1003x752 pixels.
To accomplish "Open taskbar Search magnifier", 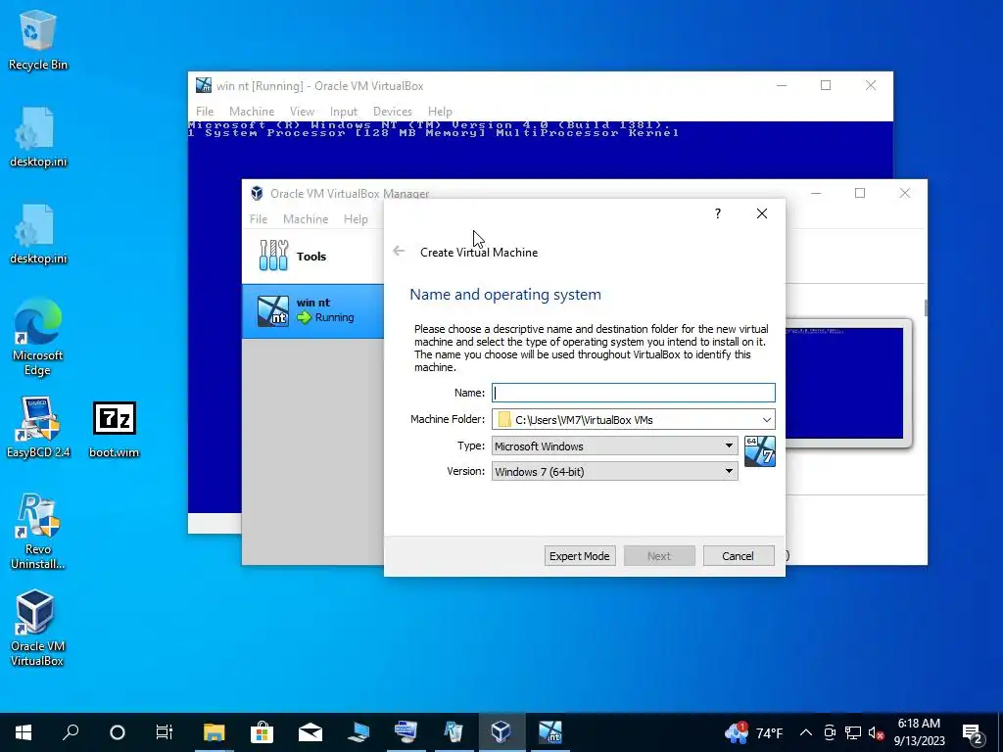I will click(71, 732).
